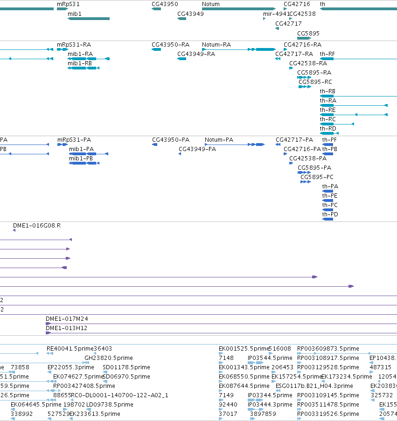This screenshot has width=397, height=421.
Task: Click protein CG5895-PA
Action: click(x=304, y=173)
